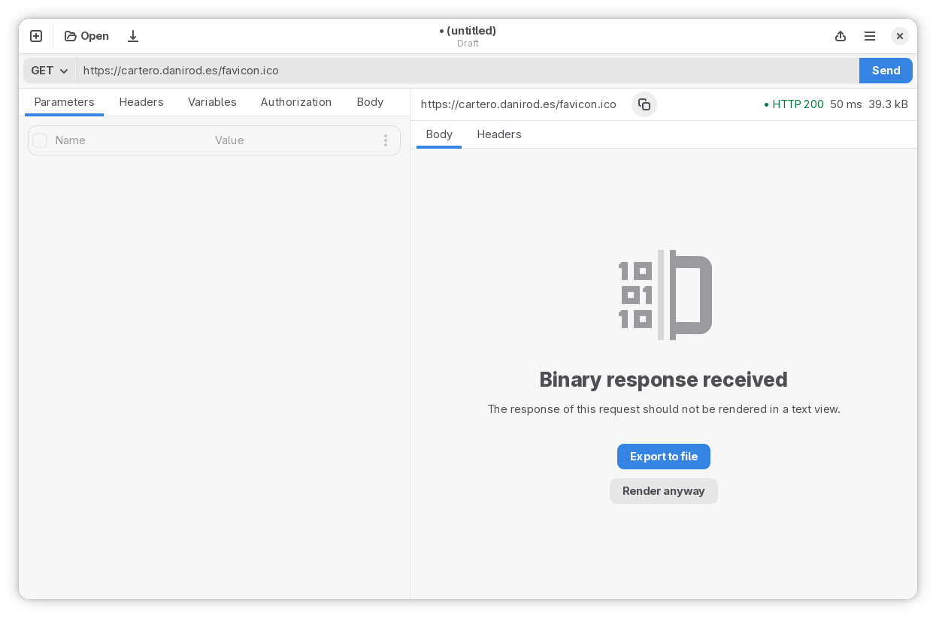Image resolution: width=936 pixels, height=618 pixels.
Task: Click the Open folder icon
Action: click(x=86, y=35)
